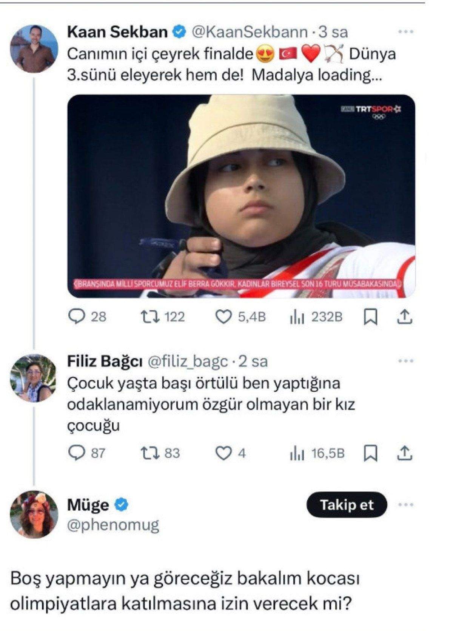View stats for Filiz Bağcı's reply
The width and height of the screenshot is (453, 631).
(296, 453)
